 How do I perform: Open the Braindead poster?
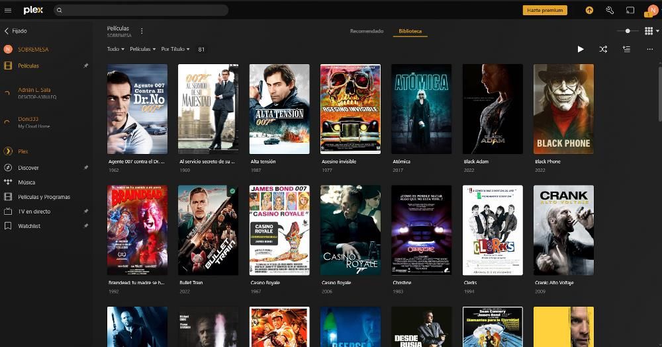(x=137, y=230)
